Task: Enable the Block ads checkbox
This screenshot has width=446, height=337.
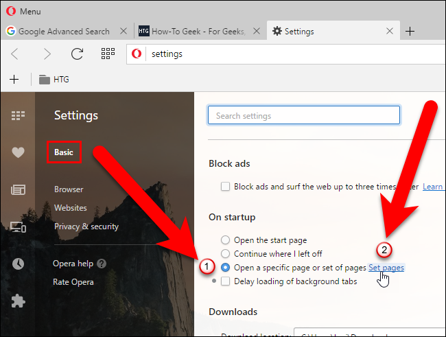Action: [x=225, y=187]
